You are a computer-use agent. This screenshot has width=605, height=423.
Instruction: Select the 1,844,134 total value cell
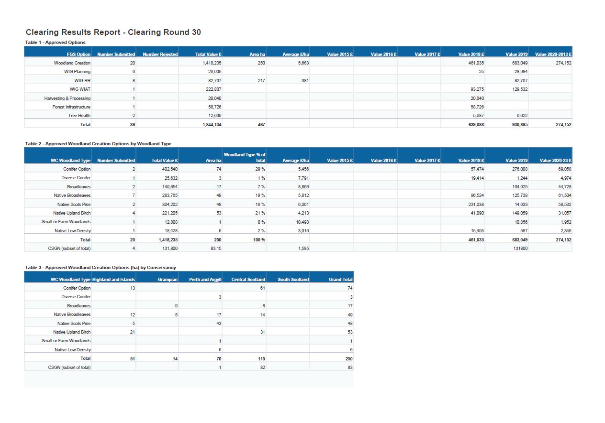tap(212, 125)
